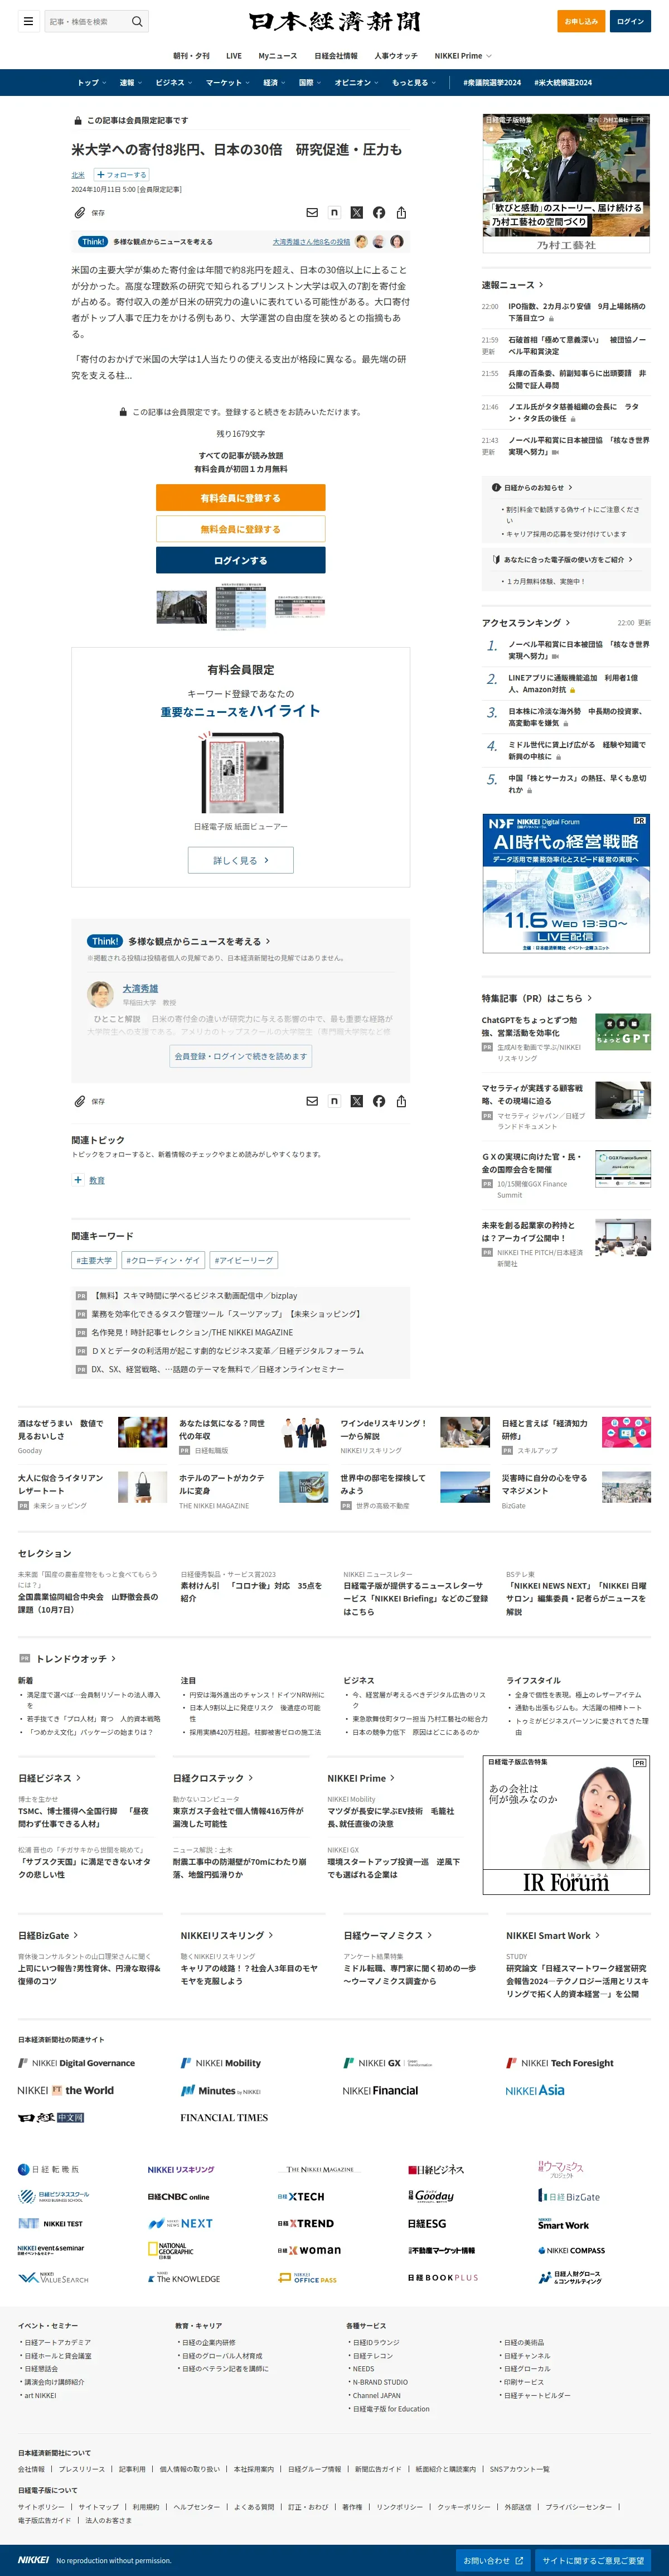Click the 有料会員に登録する button
669x2576 pixels.
coord(241,497)
